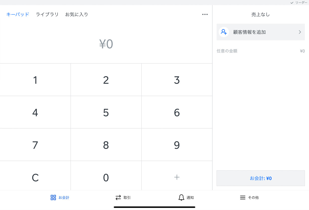The image size is (309, 210).
Task: Open the customer add icon
Action: click(224, 32)
